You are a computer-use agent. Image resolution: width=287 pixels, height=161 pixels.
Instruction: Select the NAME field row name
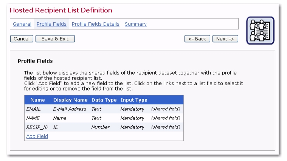[x=33, y=118]
